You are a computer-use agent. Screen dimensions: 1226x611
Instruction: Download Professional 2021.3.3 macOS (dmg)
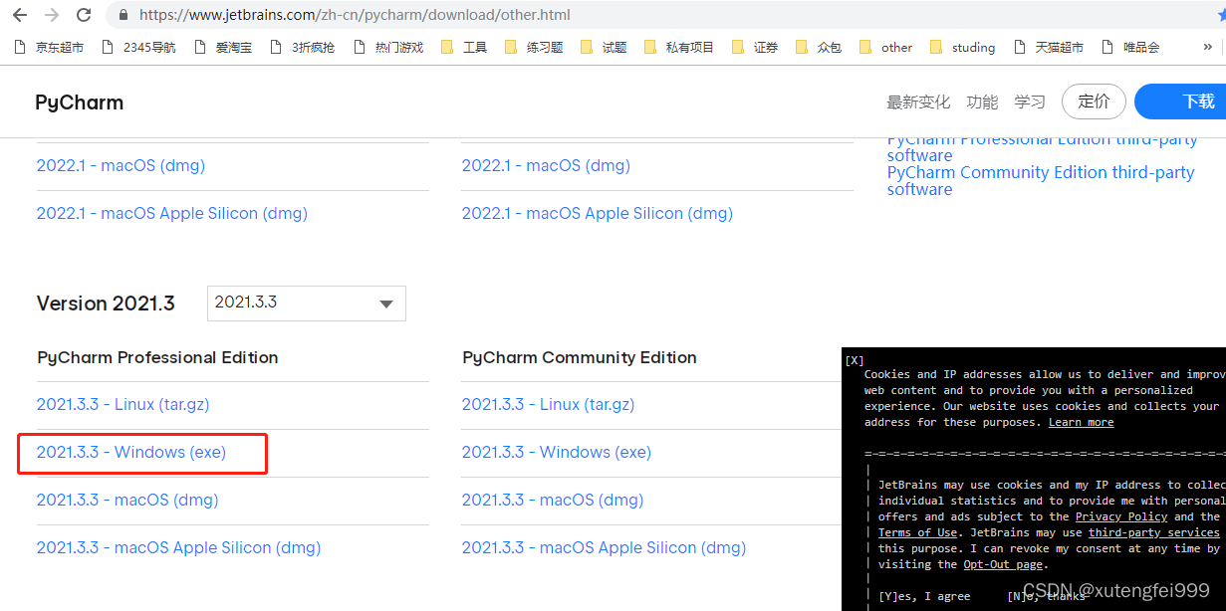pos(127,500)
